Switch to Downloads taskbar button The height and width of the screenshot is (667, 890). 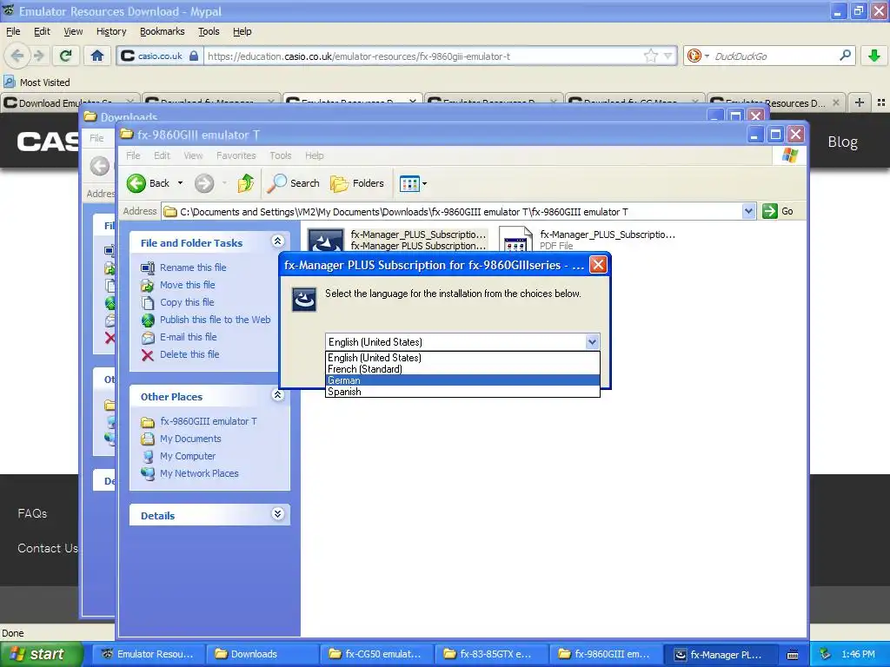(261, 654)
